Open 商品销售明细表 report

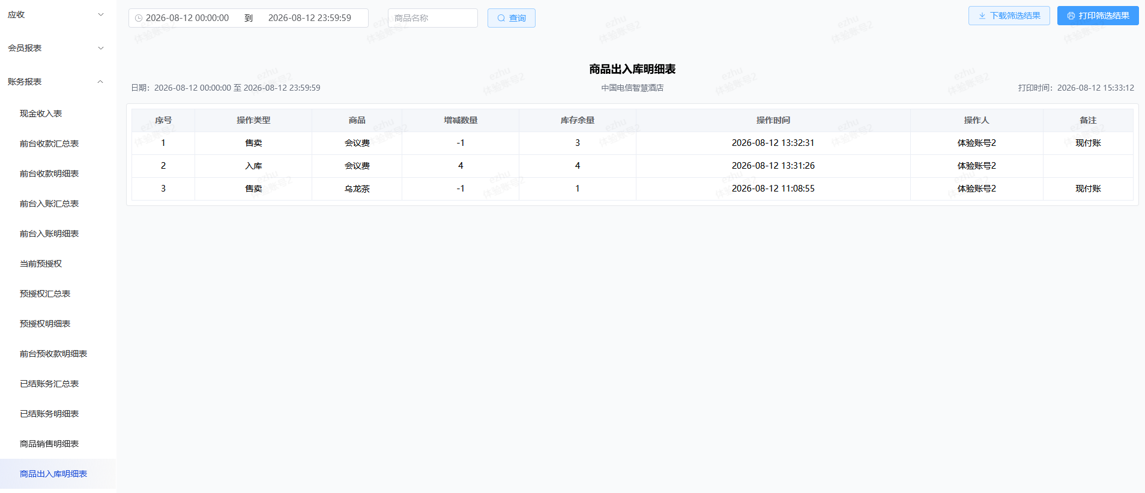pyautogui.click(x=49, y=444)
